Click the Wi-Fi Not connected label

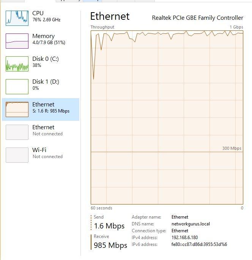tap(47, 157)
